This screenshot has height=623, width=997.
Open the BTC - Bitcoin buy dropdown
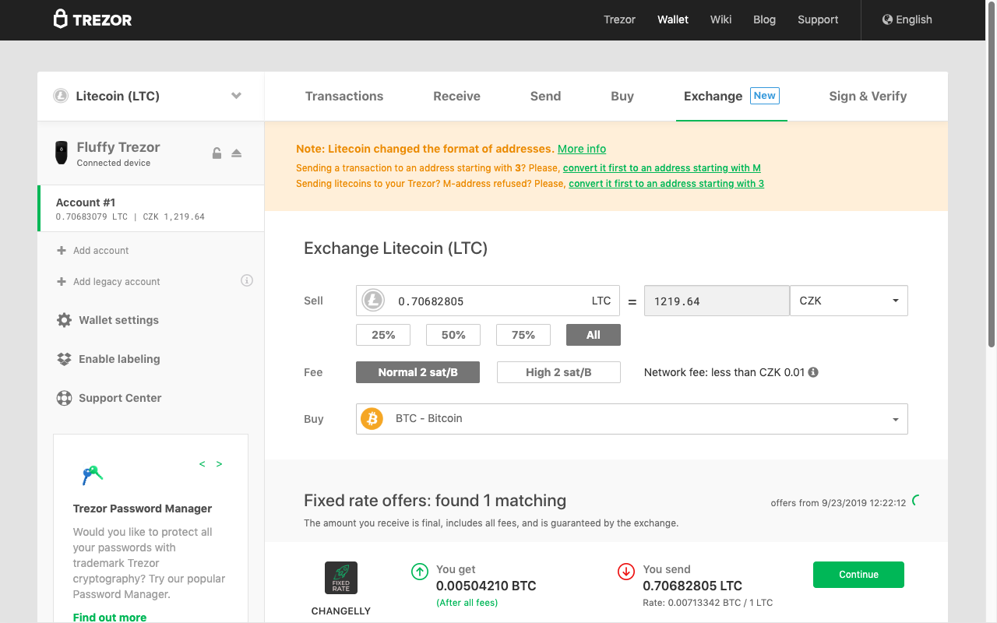[x=632, y=419]
